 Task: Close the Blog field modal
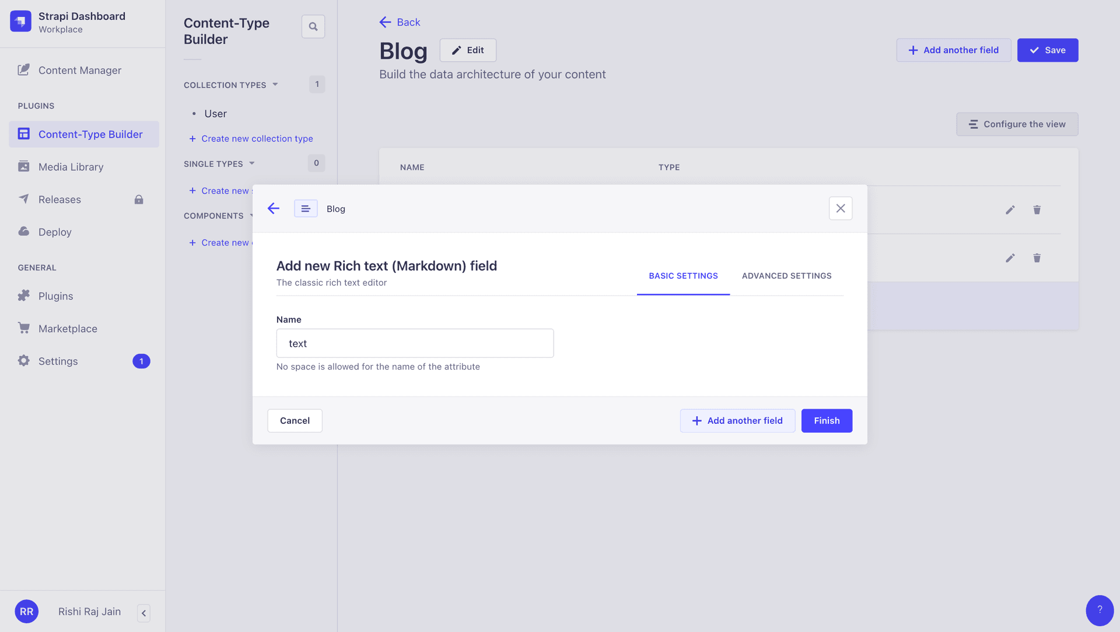pos(840,209)
